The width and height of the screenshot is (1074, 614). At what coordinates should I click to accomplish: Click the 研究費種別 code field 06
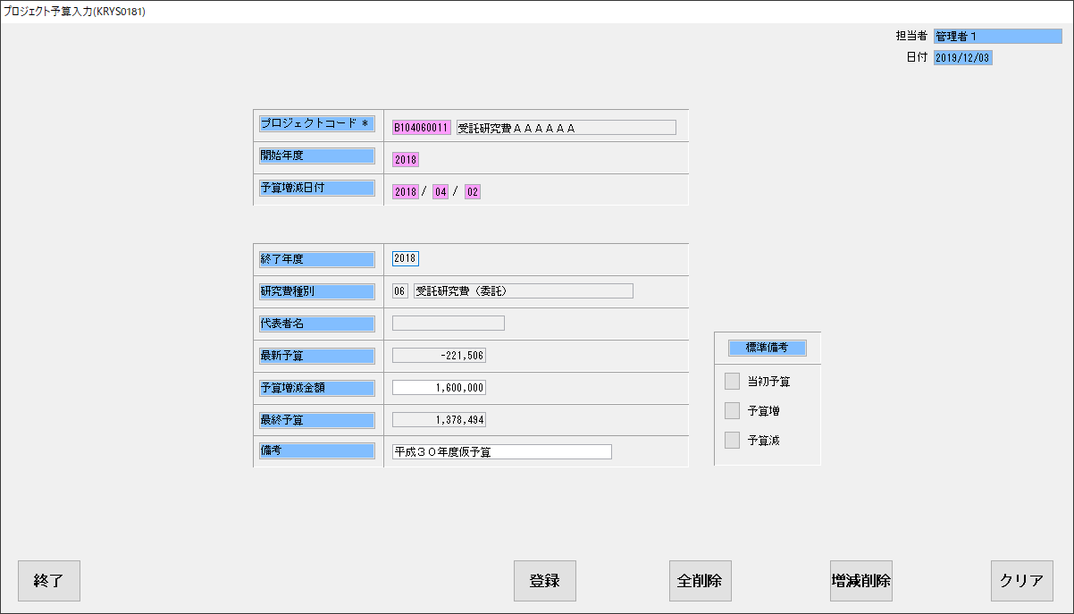coord(399,291)
